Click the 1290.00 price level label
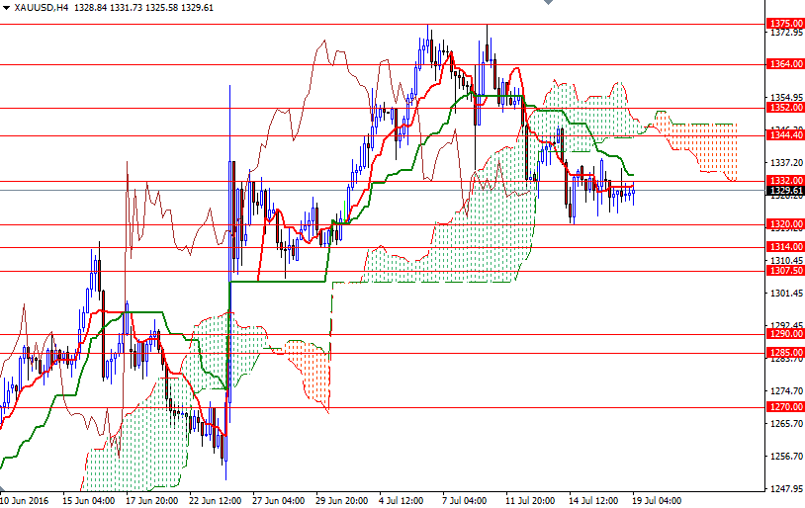Viewport: 805px width, 508px height. [785, 334]
